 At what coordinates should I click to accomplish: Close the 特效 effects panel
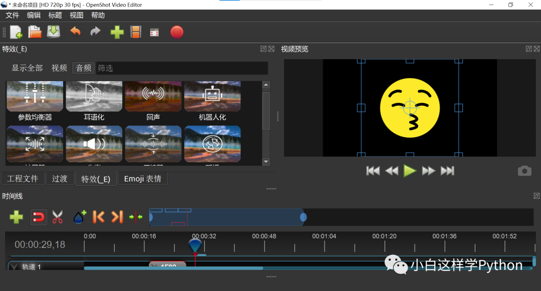click(272, 49)
